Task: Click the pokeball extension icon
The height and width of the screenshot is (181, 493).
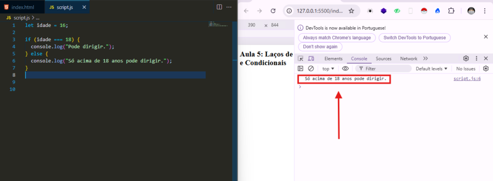Action: click(x=424, y=11)
